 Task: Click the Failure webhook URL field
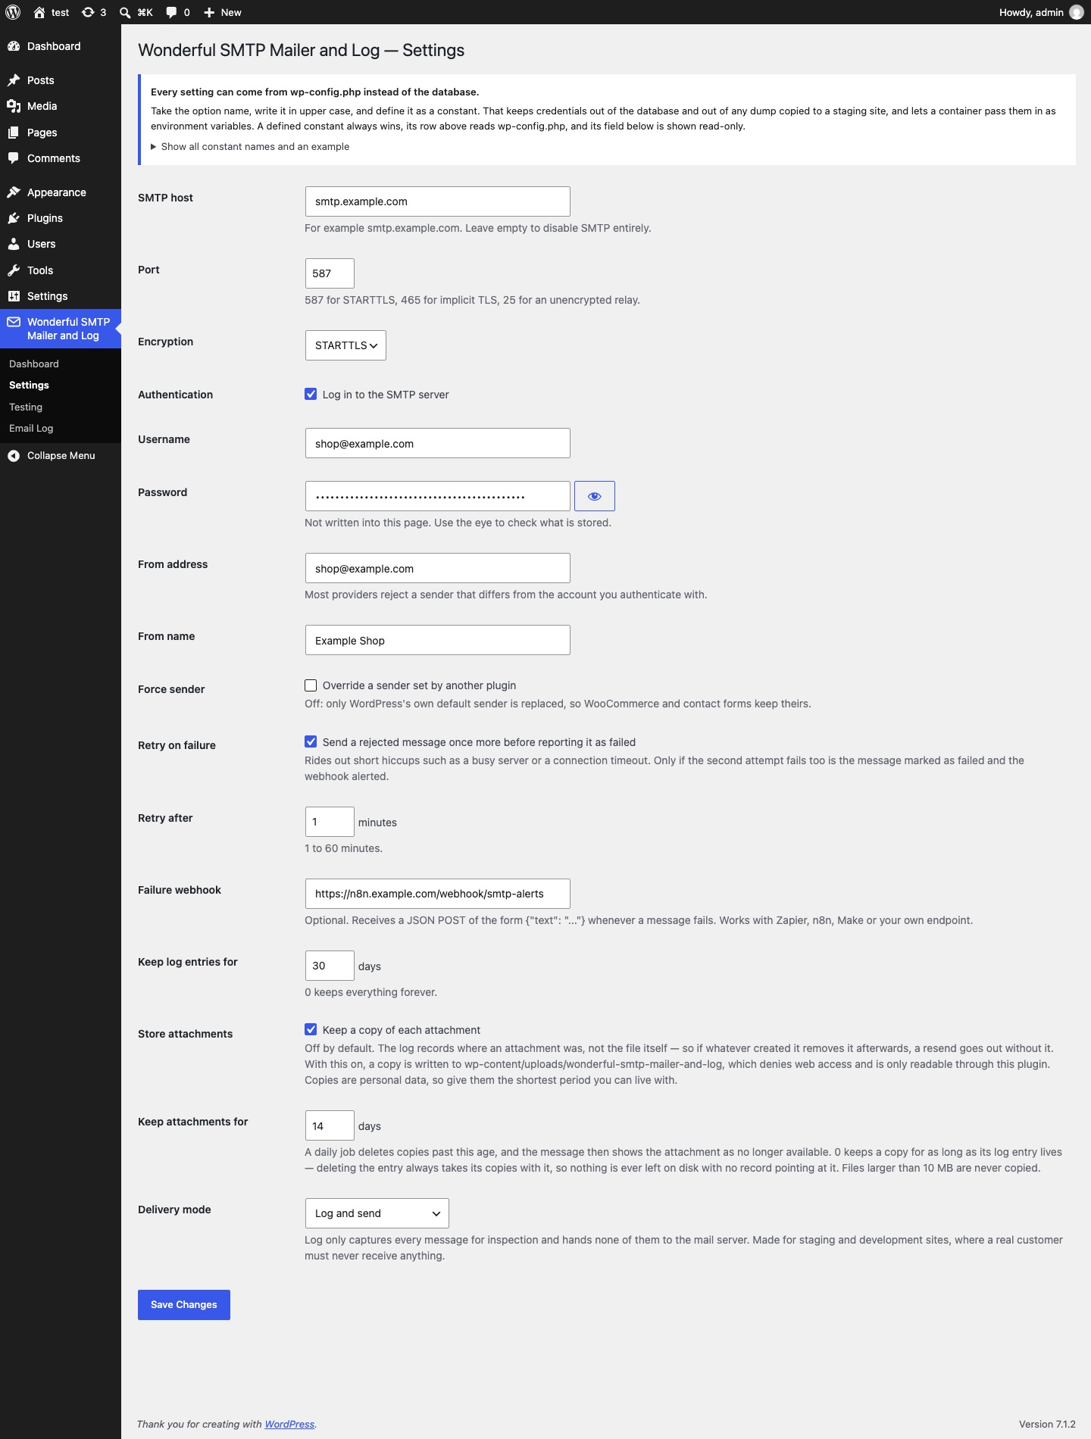click(x=438, y=894)
